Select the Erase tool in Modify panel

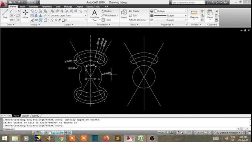click(x=32, y=20)
